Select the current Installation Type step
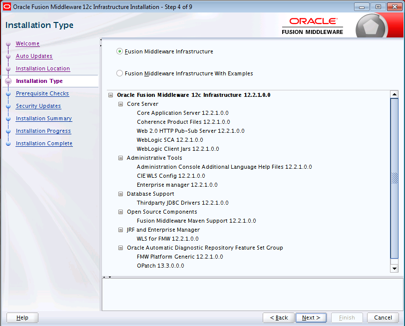 pyautogui.click(x=39, y=81)
